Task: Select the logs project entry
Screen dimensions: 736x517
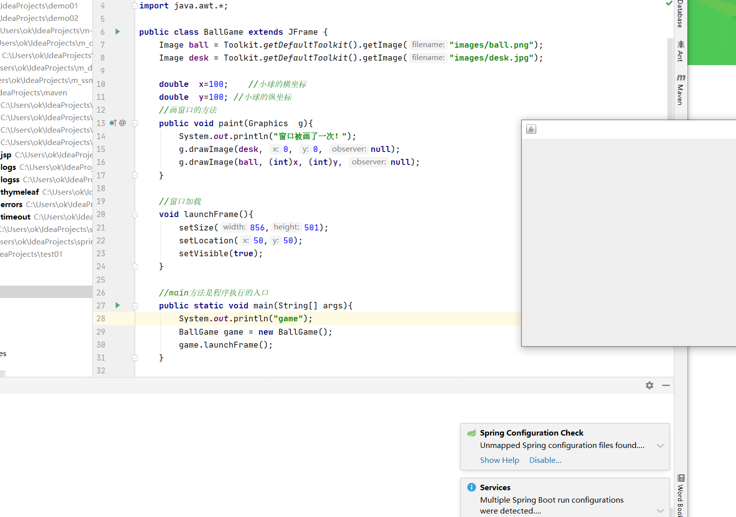Action: pos(46,167)
